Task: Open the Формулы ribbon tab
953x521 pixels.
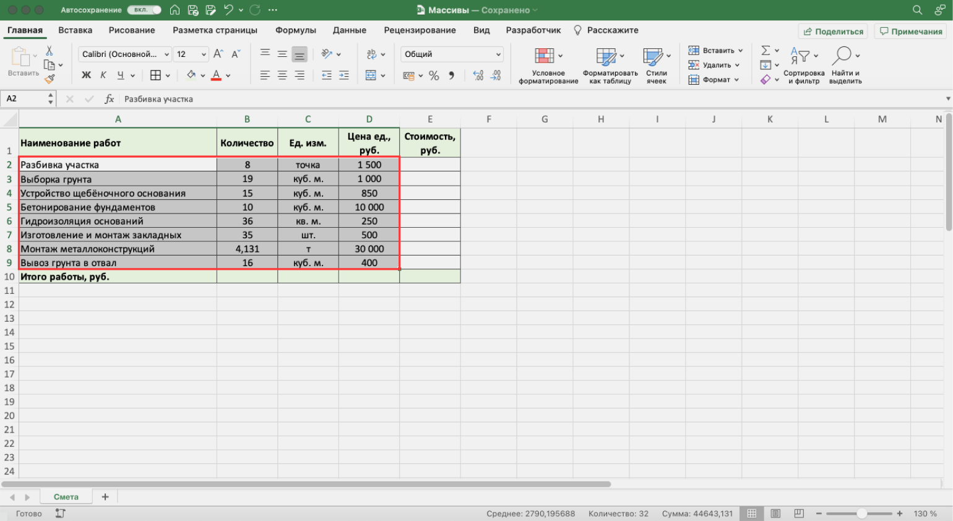Action: coord(295,30)
